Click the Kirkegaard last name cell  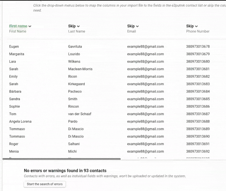coord(78,84)
